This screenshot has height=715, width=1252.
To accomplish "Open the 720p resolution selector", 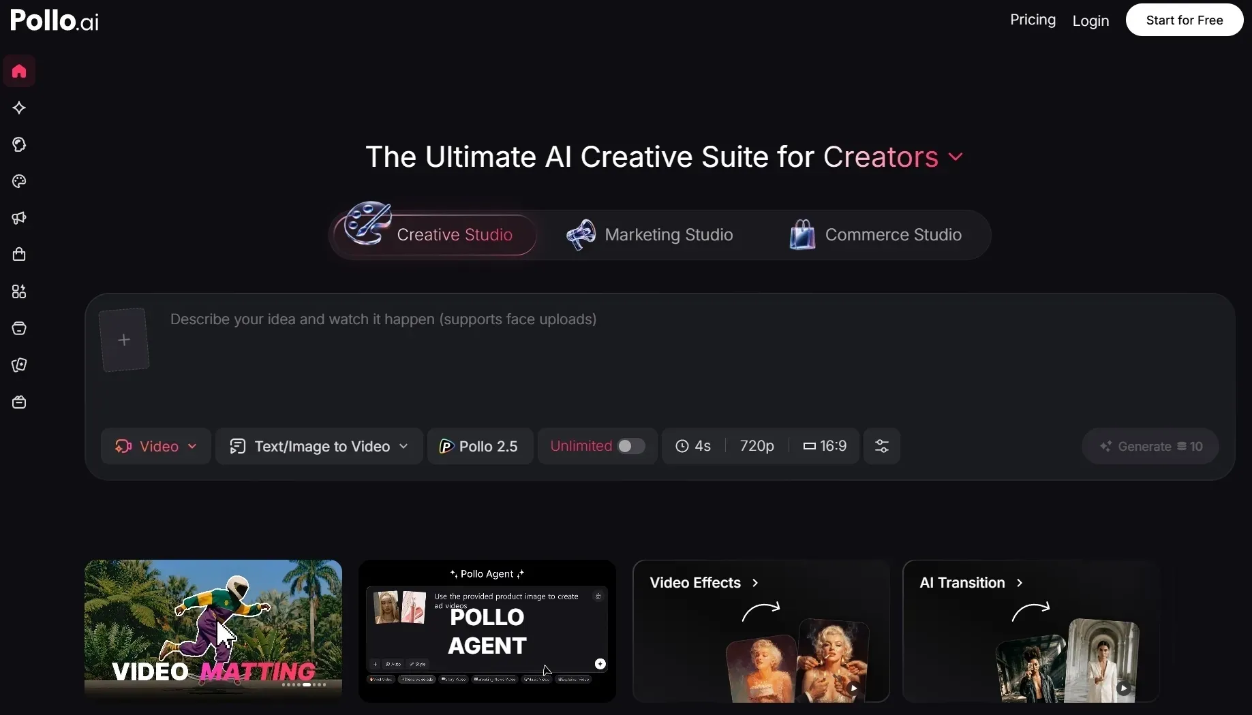I will click(x=757, y=446).
